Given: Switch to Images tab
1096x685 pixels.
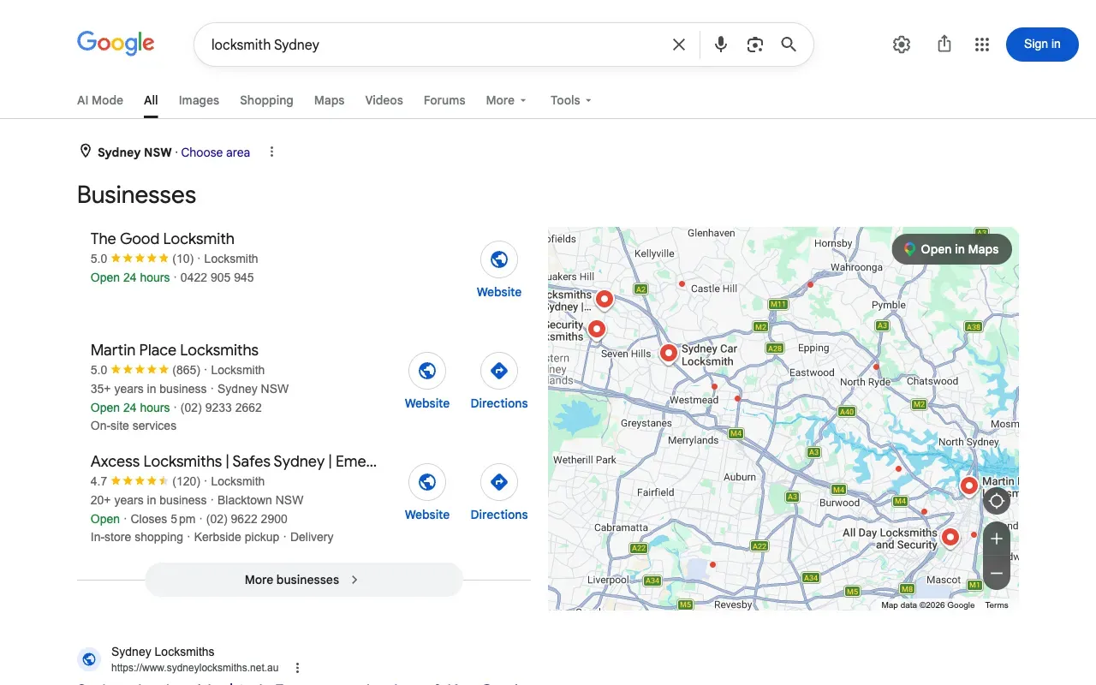Looking at the screenshot, I should pos(199,100).
